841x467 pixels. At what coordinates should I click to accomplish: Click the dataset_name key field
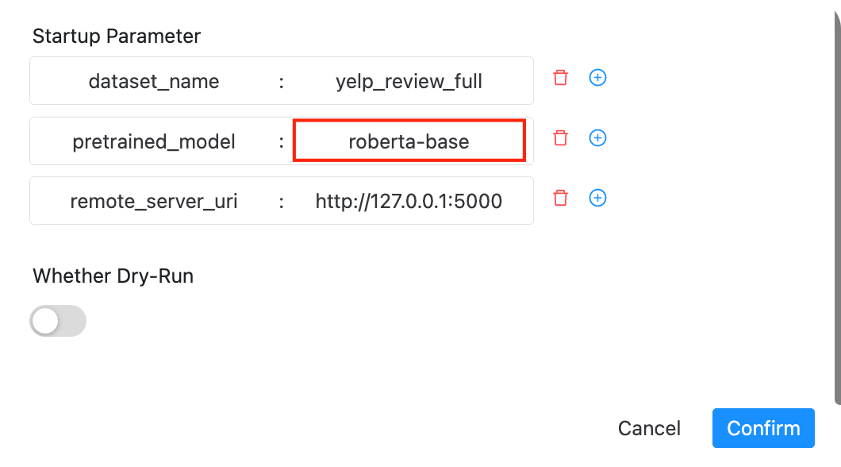tap(154, 81)
